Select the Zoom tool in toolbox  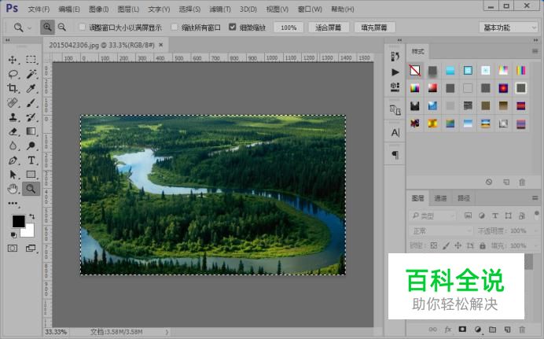[31, 189]
